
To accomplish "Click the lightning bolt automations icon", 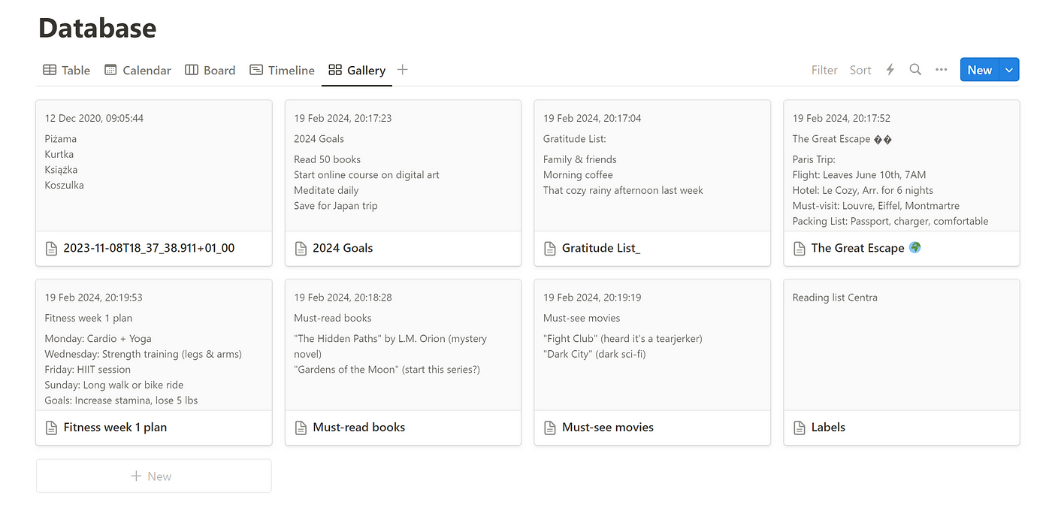I will pyautogui.click(x=890, y=70).
